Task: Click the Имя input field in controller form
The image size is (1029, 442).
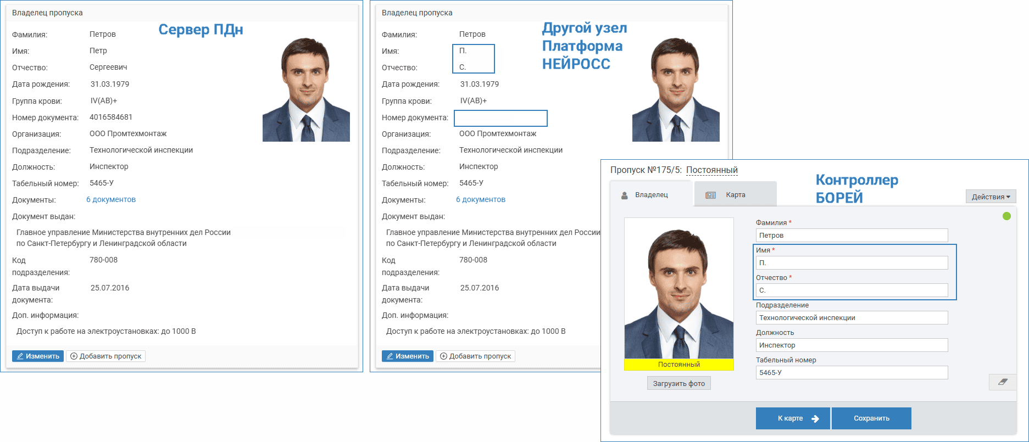Action: [x=852, y=263]
